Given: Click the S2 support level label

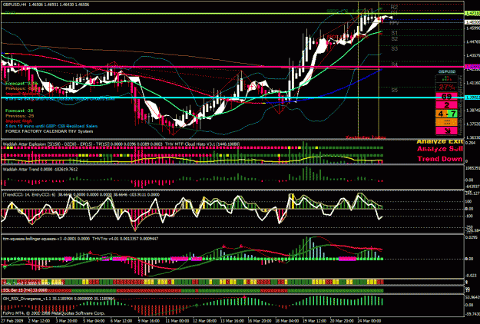Looking at the screenshot, I should tap(394, 39).
